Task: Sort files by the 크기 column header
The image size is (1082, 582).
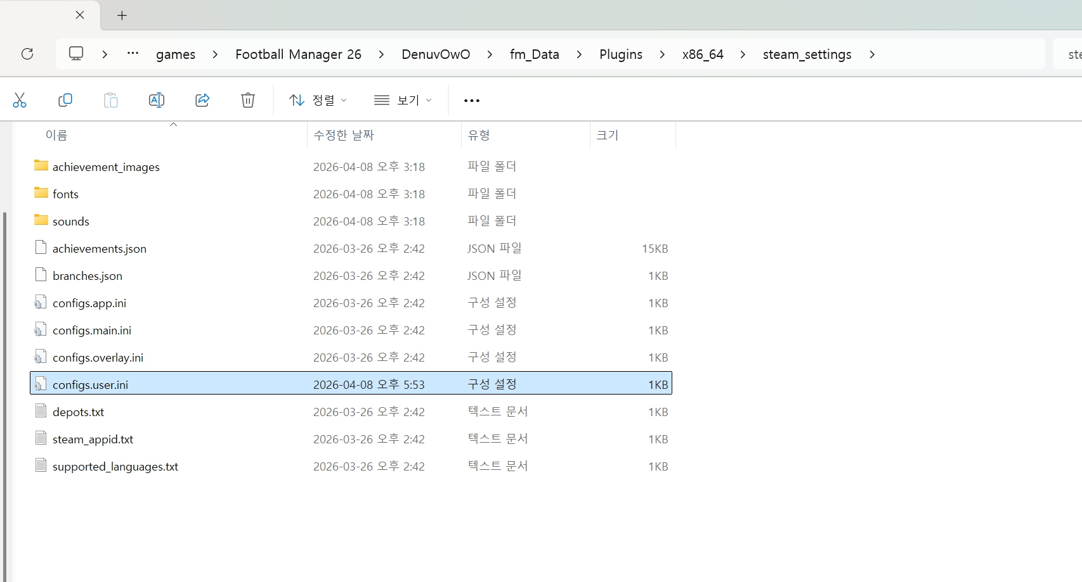Action: (x=607, y=135)
